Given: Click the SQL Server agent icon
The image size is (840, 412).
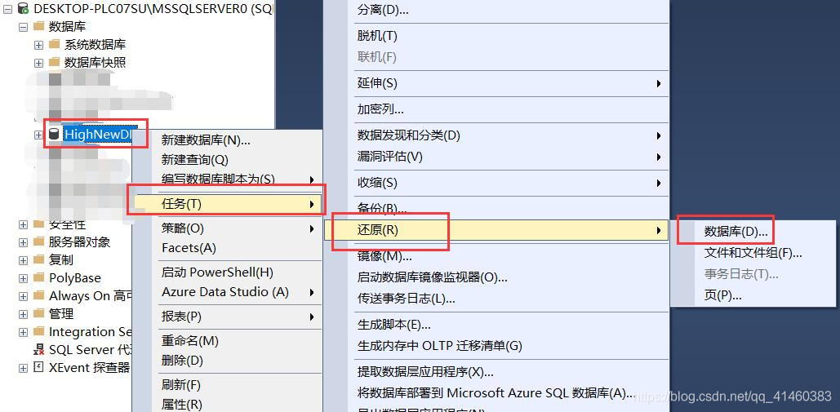Looking at the screenshot, I should pyautogui.click(x=38, y=350).
